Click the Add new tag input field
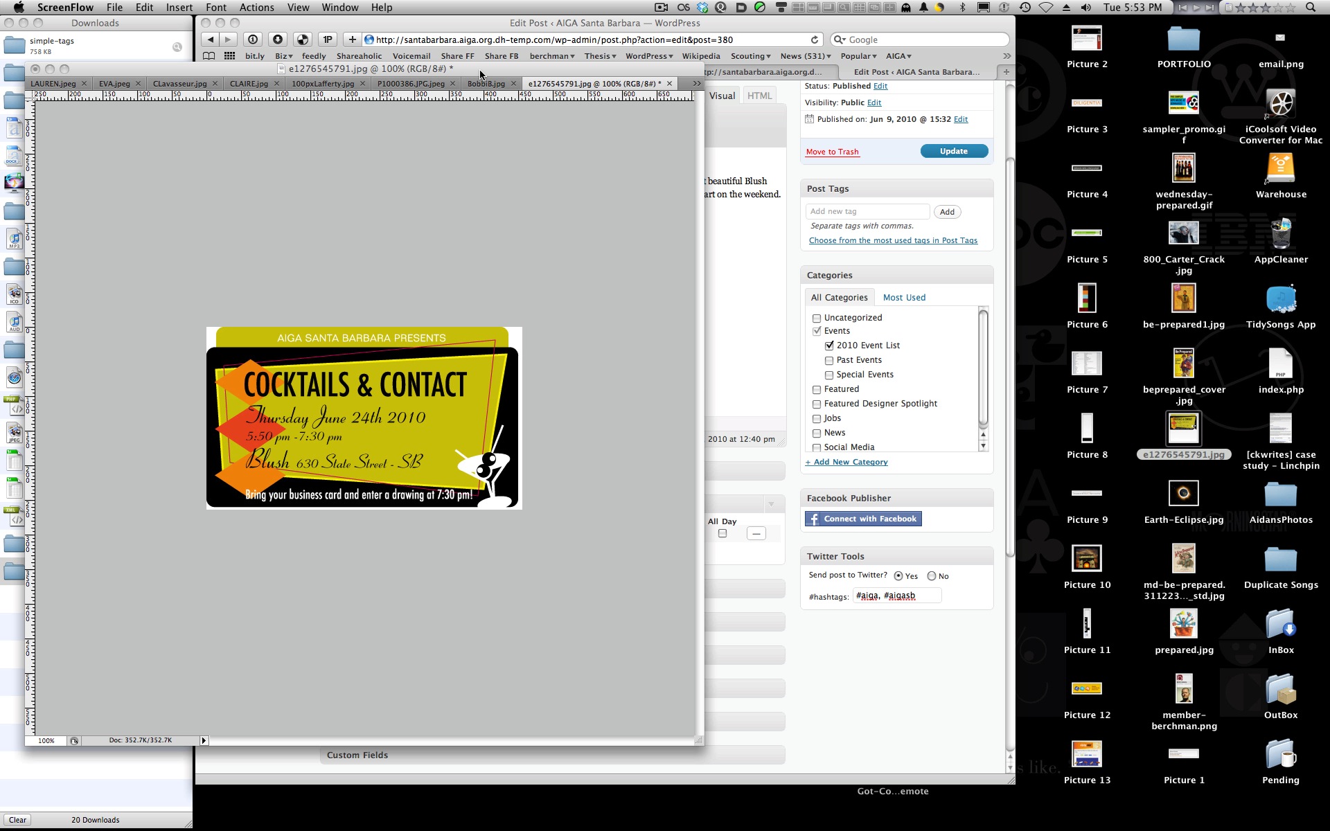The width and height of the screenshot is (1330, 831). pos(867,211)
